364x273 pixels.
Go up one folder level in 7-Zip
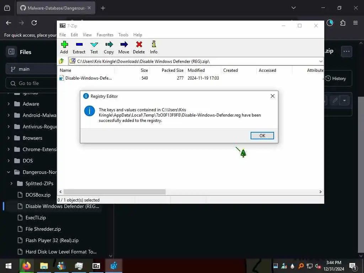[x=62, y=61]
